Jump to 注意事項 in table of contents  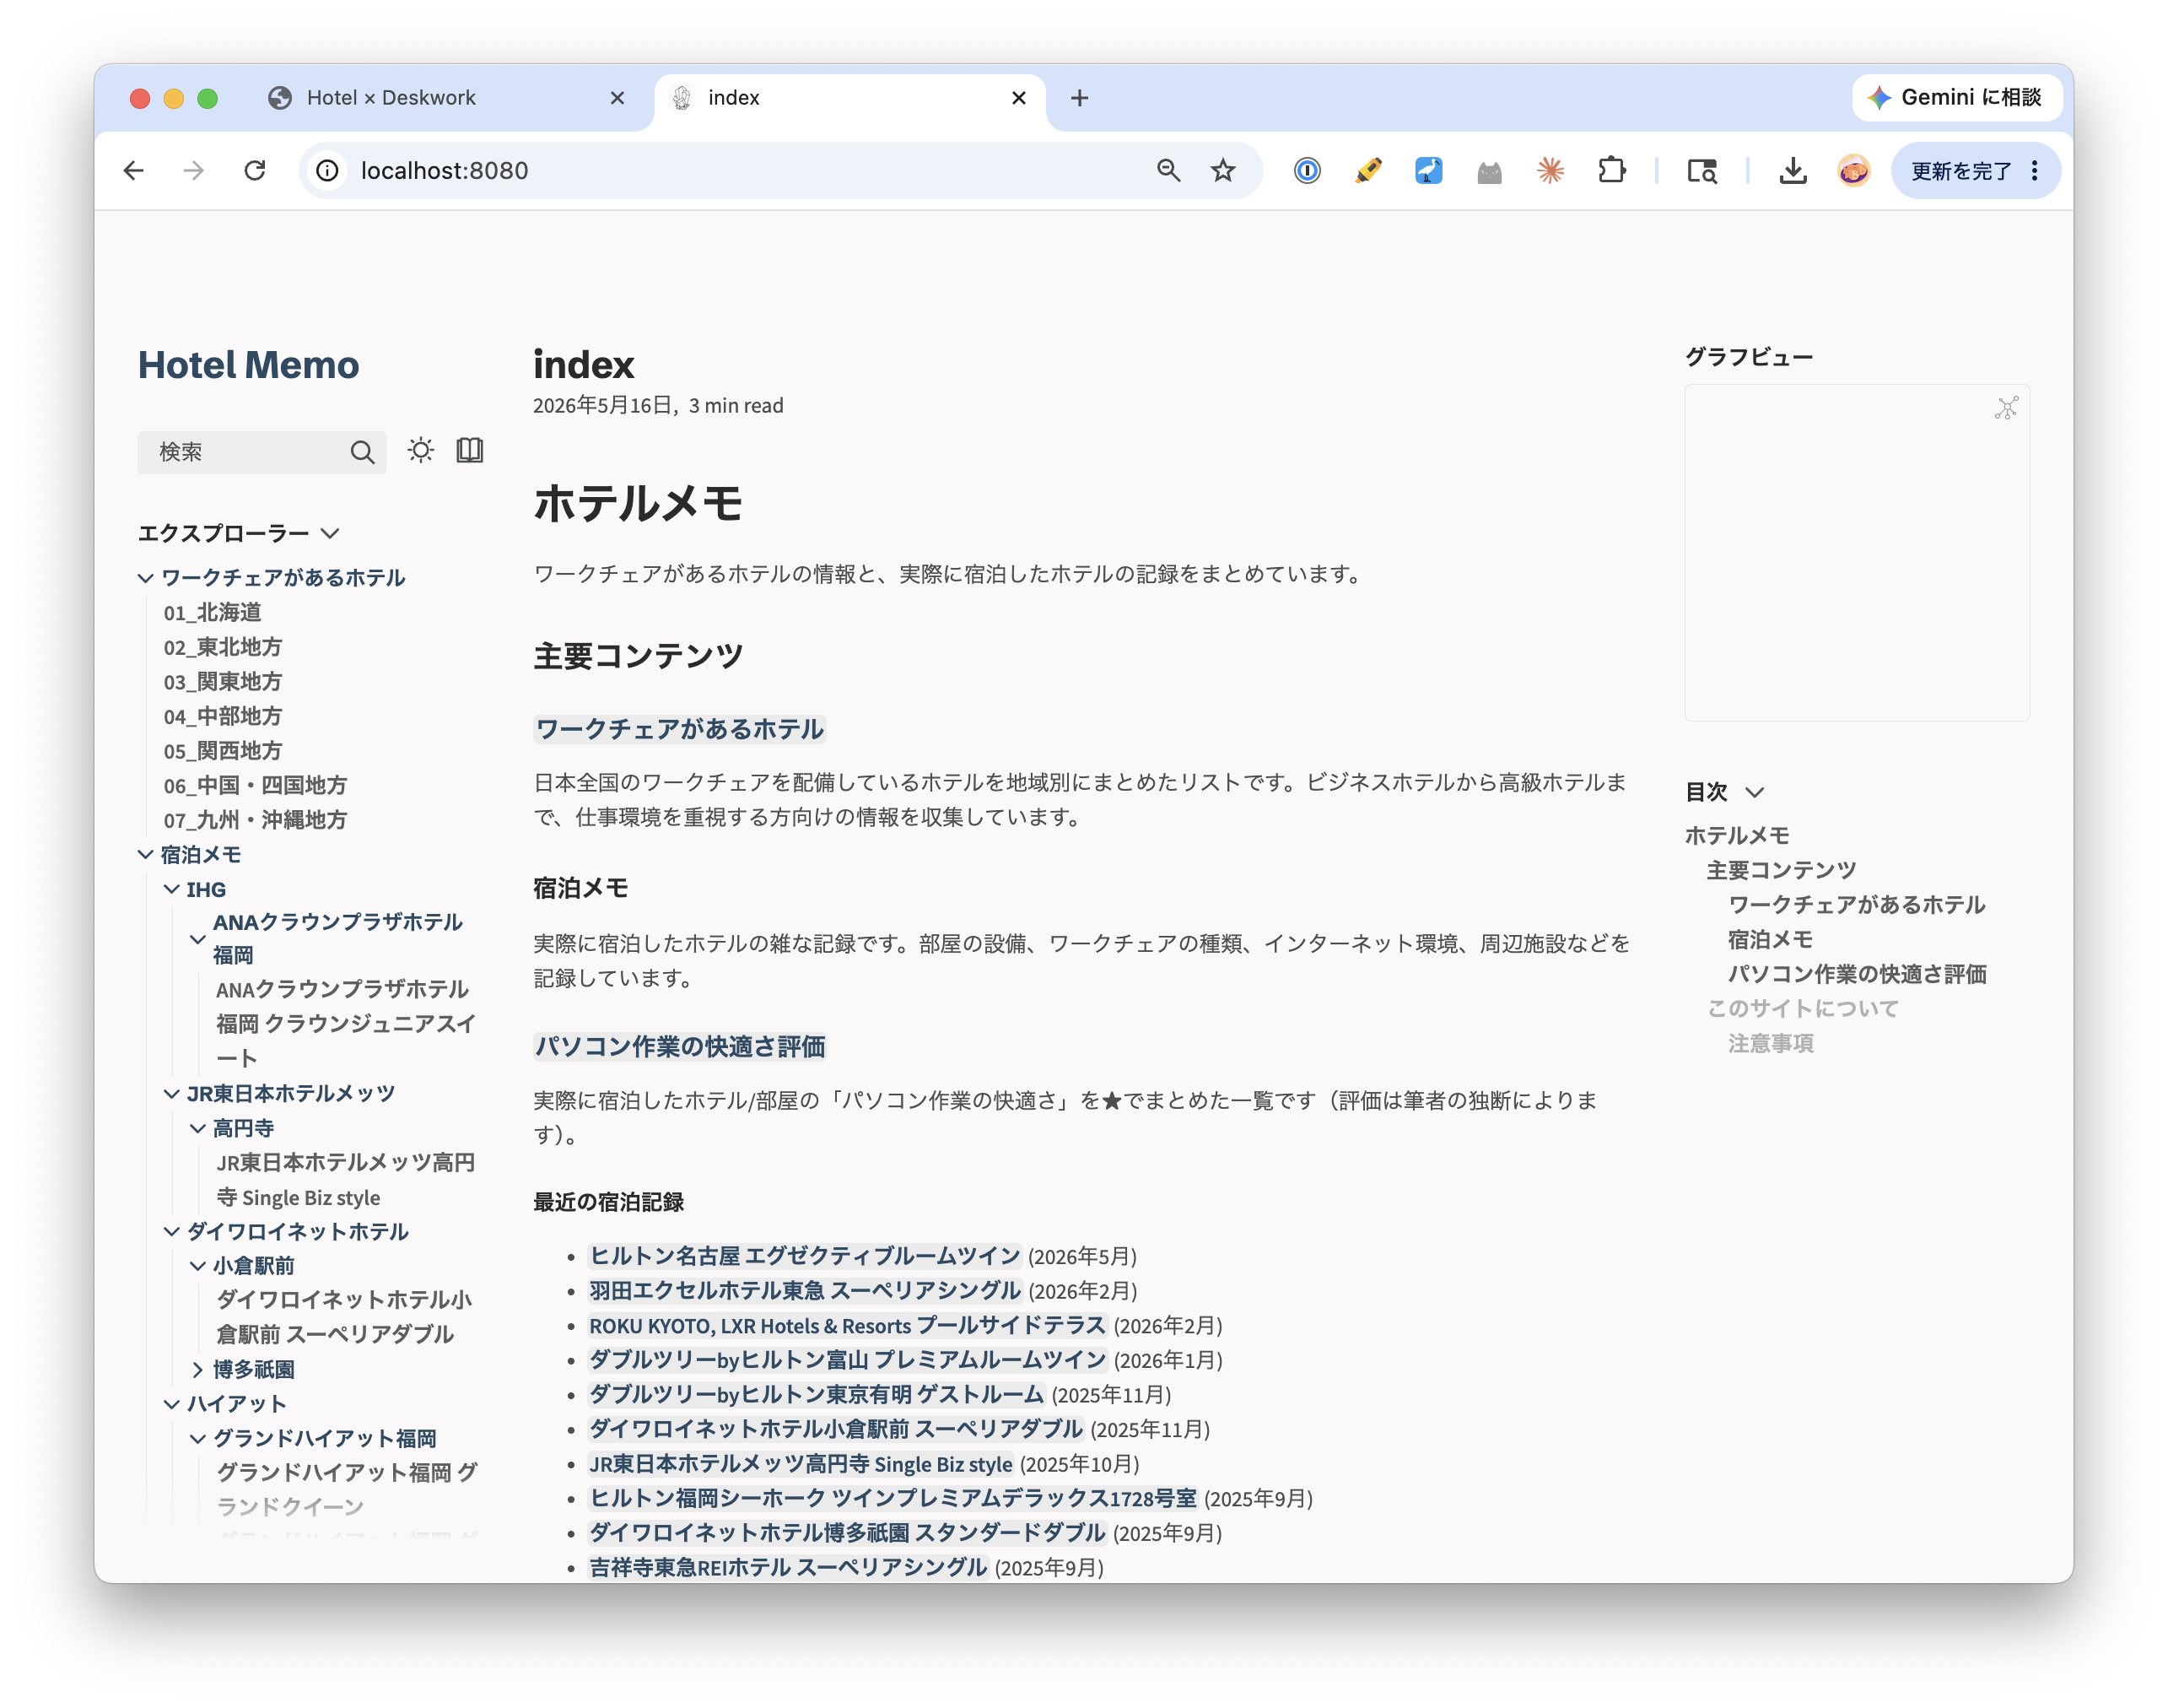point(1770,1043)
